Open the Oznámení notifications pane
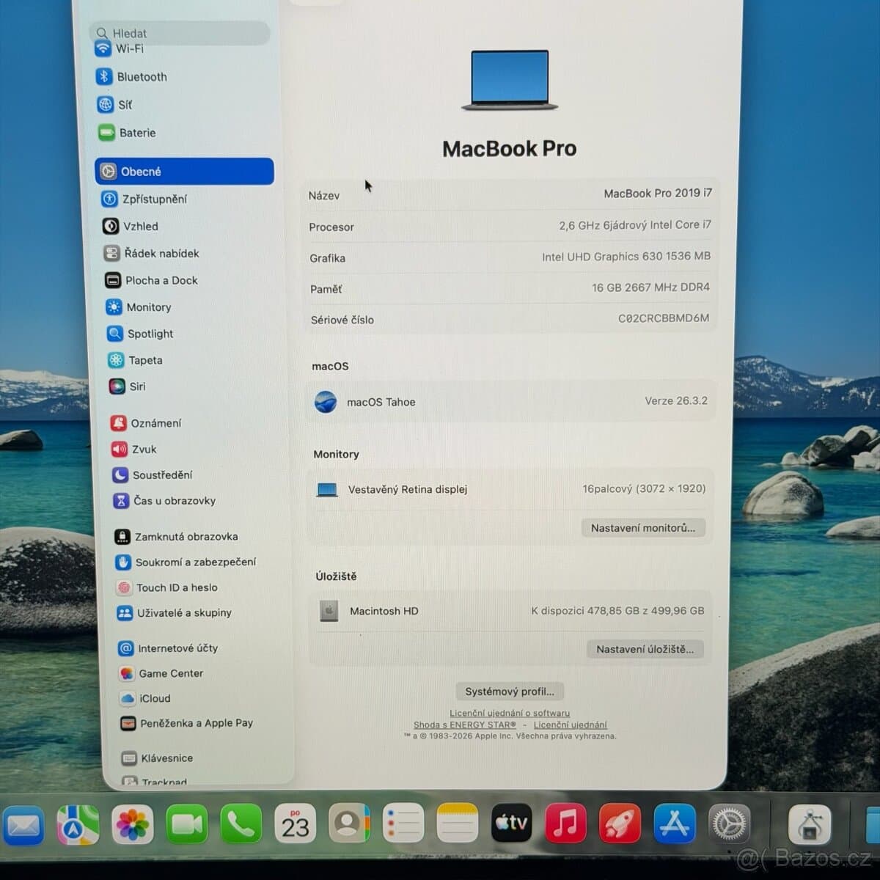Screen dimensions: 880x880 point(146,423)
